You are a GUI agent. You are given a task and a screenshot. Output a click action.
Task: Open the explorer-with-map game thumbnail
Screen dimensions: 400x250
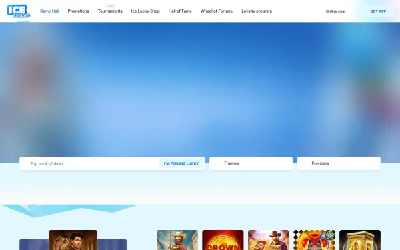269,240
